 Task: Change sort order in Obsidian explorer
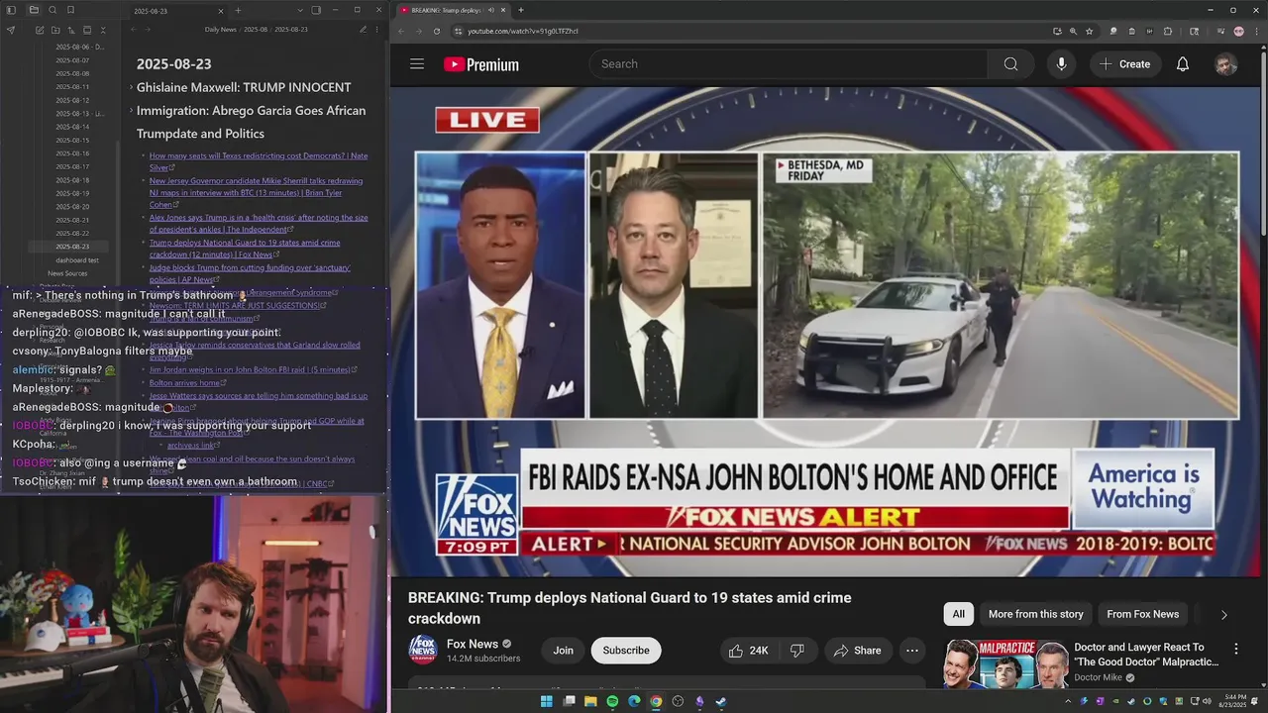71,31
